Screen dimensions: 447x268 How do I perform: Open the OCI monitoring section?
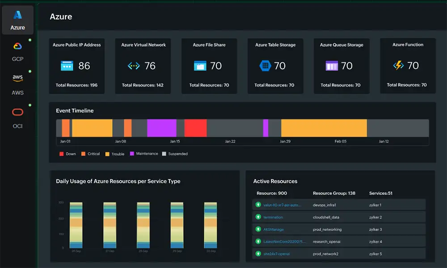(17, 112)
